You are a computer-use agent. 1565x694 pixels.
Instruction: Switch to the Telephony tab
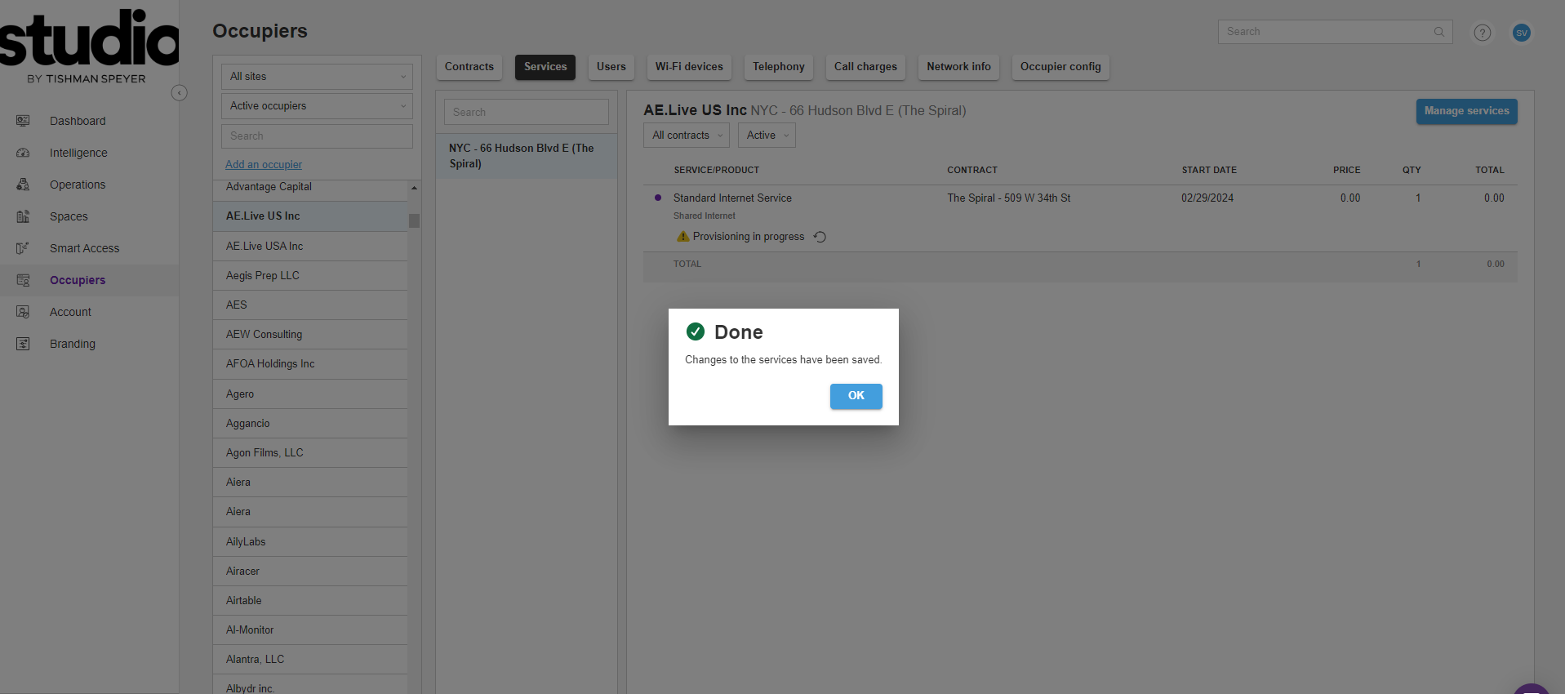point(778,67)
